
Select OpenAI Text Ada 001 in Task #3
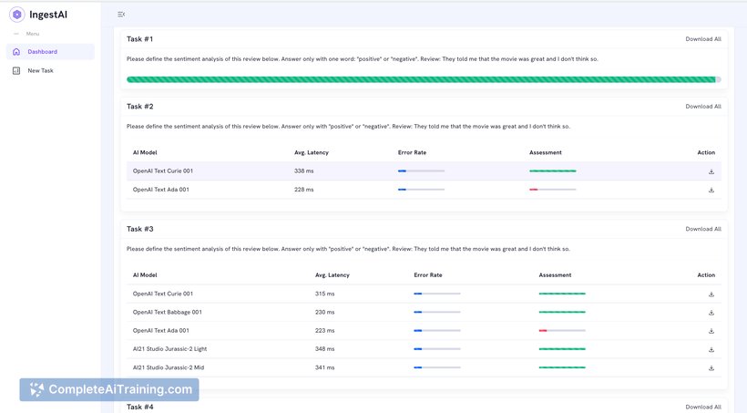point(161,331)
